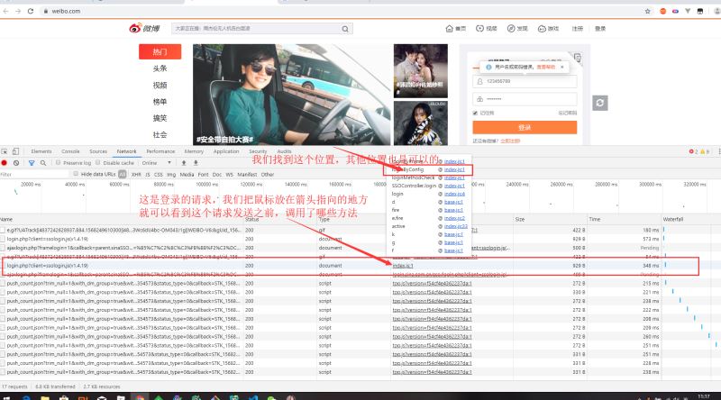This screenshot has height=400, width=721.
Task: Click index.js:1 initiator of highlighted login.php row
Action: tap(403, 266)
